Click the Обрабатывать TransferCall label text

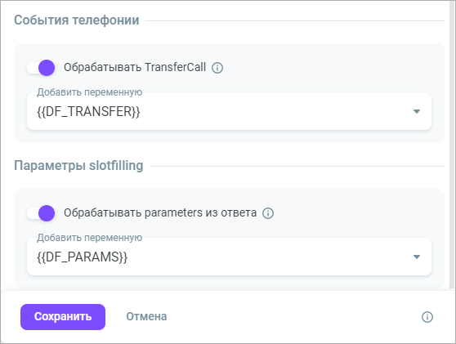coord(135,68)
